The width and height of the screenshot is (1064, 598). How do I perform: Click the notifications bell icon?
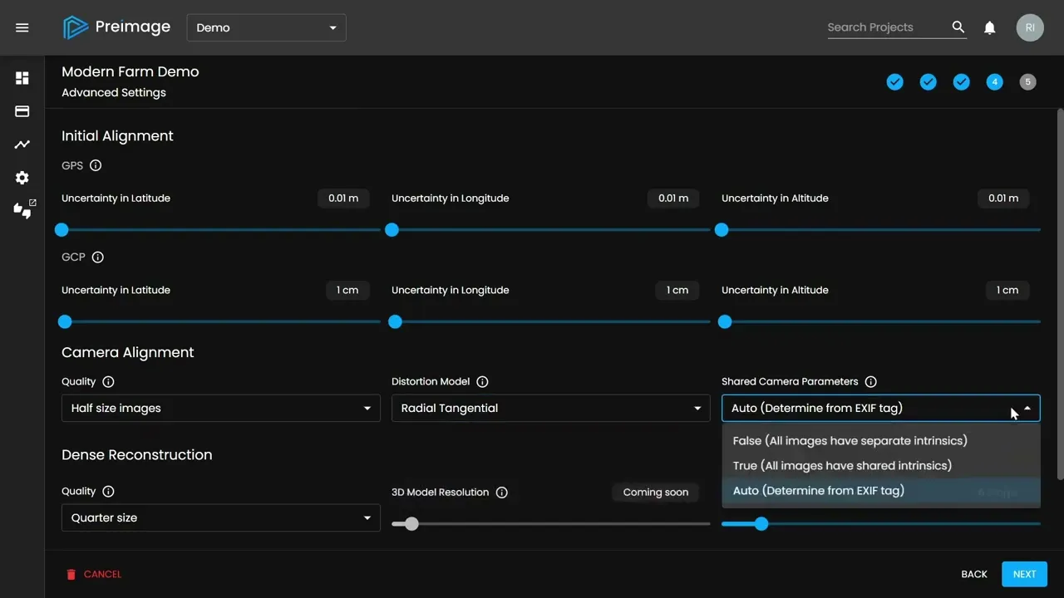(989, 27)
